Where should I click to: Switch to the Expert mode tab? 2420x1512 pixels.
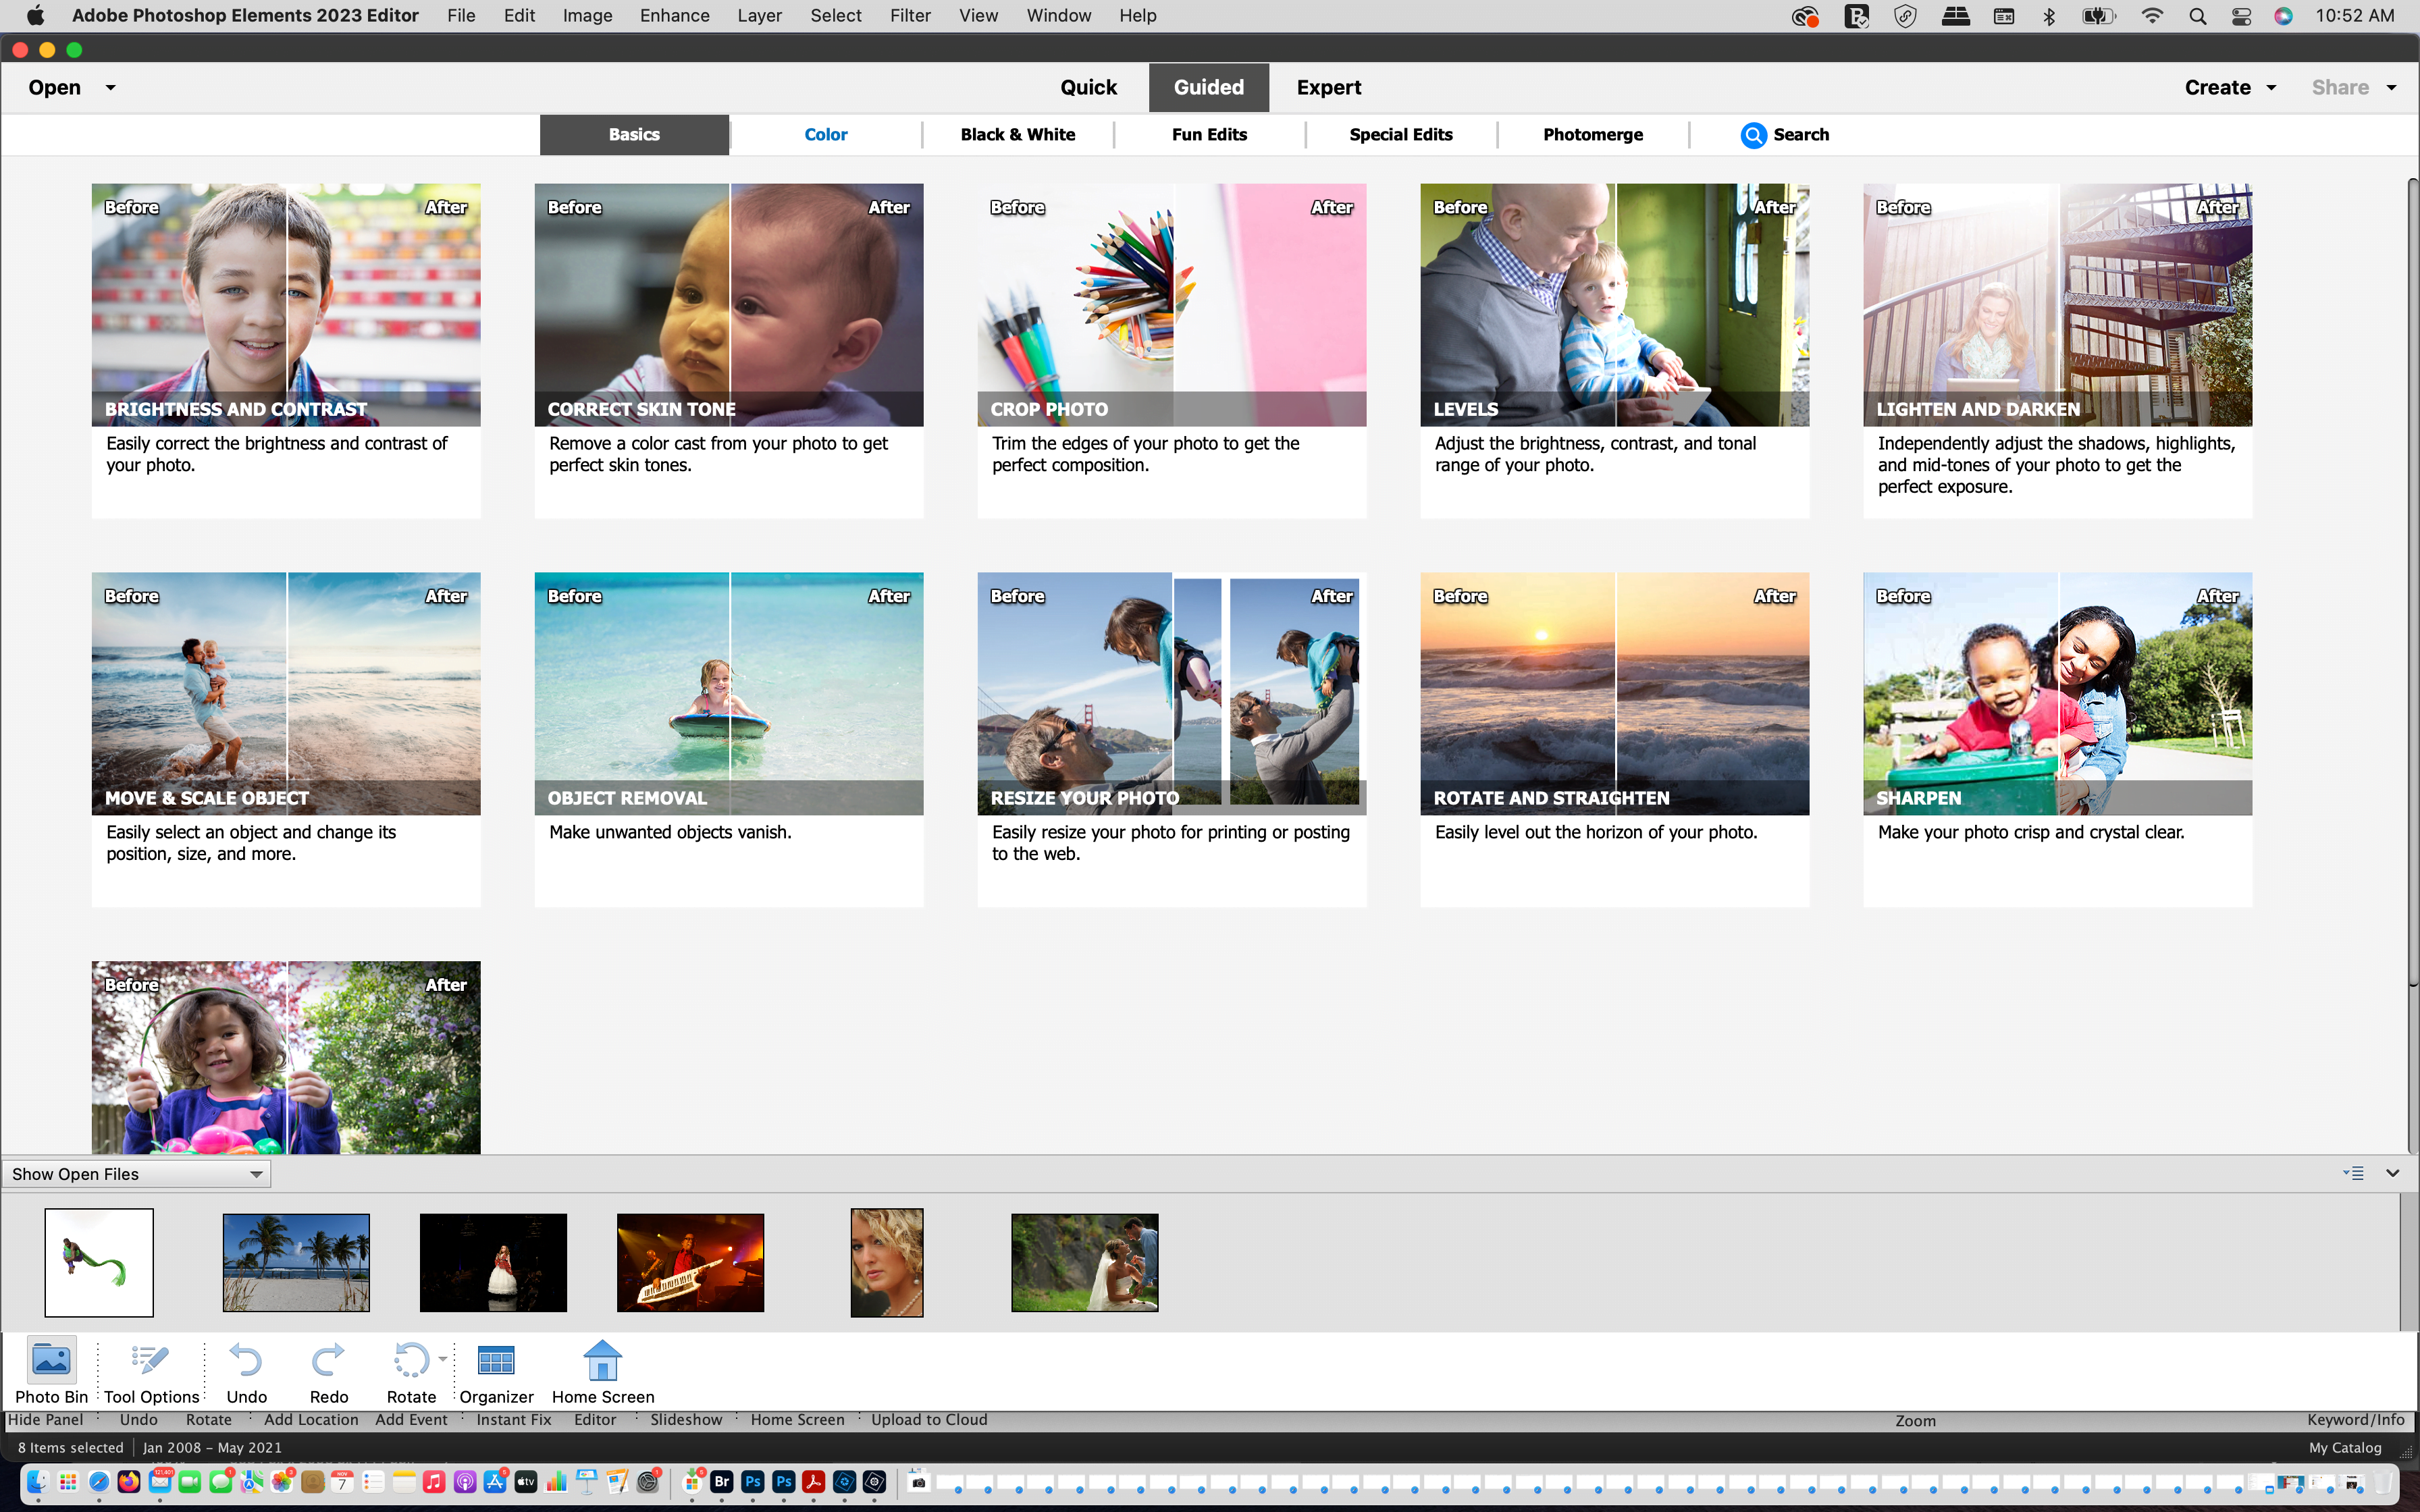1328,87
